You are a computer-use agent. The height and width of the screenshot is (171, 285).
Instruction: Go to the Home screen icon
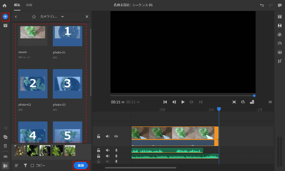click(5, 5)
